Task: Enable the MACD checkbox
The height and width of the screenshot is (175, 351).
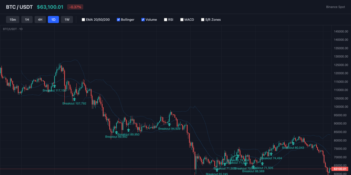Action: (182, 19)
